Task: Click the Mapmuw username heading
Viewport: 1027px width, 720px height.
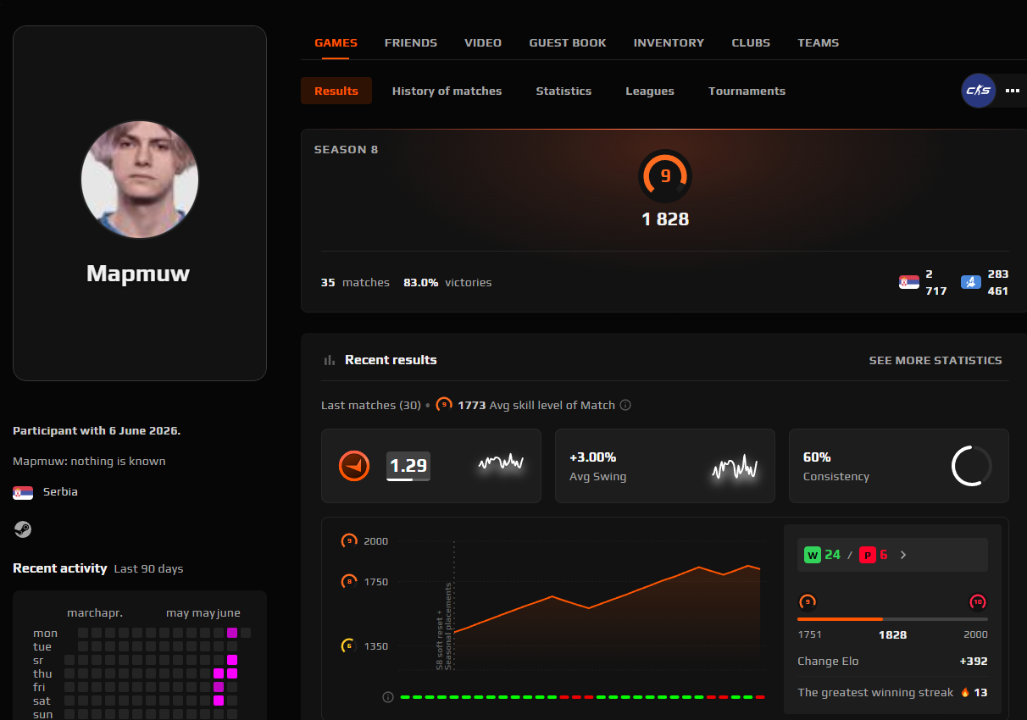Action: (138, 274)
